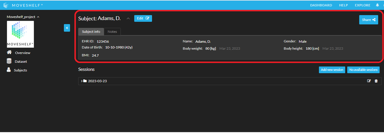Click the Subject: Adams, D. title
The height and width of the screenshot is (133, 384).
point(100,19)
